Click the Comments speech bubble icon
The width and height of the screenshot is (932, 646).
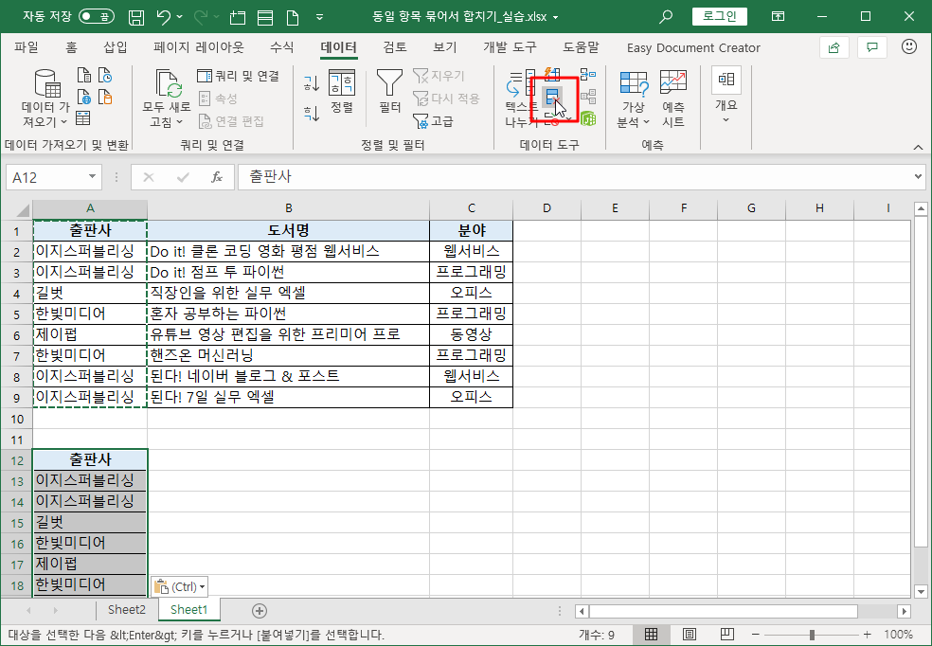[x=872, y=47]
